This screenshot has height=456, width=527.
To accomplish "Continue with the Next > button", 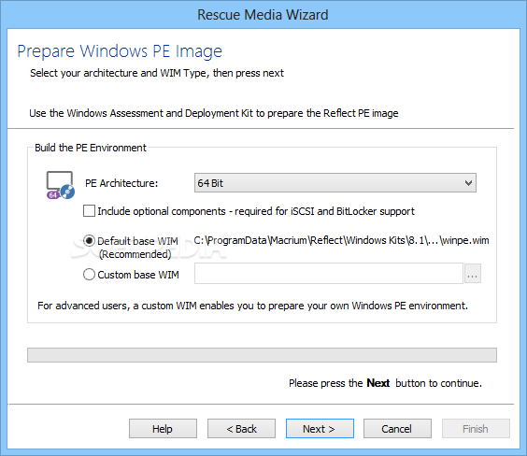I will (x=320, y=429).
